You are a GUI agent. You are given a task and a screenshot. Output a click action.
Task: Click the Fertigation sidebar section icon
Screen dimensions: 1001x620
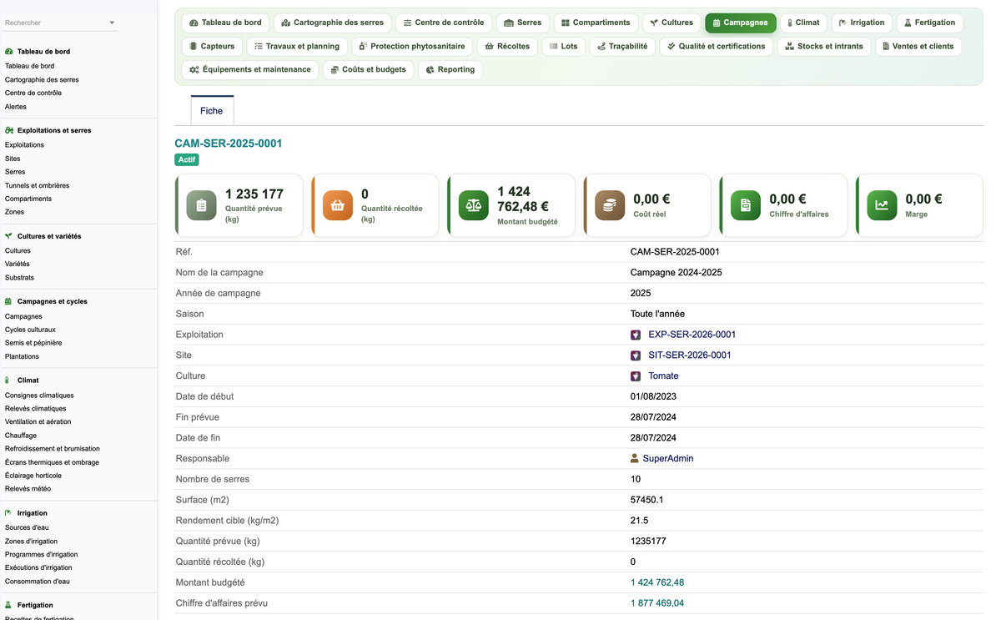coord(8,605)
